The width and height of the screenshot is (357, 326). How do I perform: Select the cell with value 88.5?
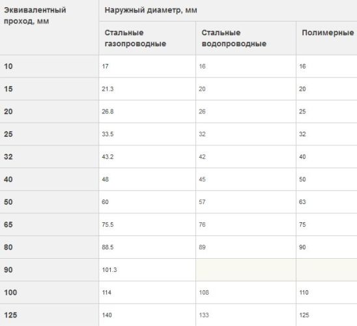pos(147,247)
